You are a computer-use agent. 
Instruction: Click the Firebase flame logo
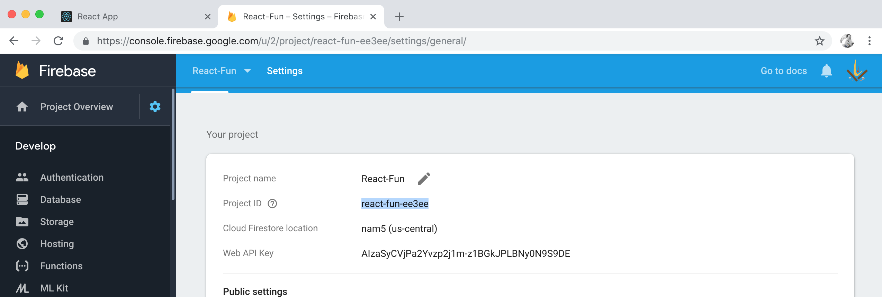pyautogui.click(x=22, y=70)
